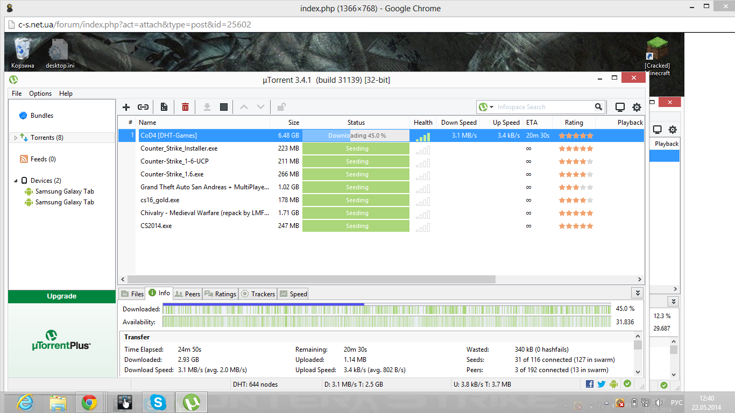
Task: Open Google Chrome from the taskbar
Action: [x=89, y=402]
